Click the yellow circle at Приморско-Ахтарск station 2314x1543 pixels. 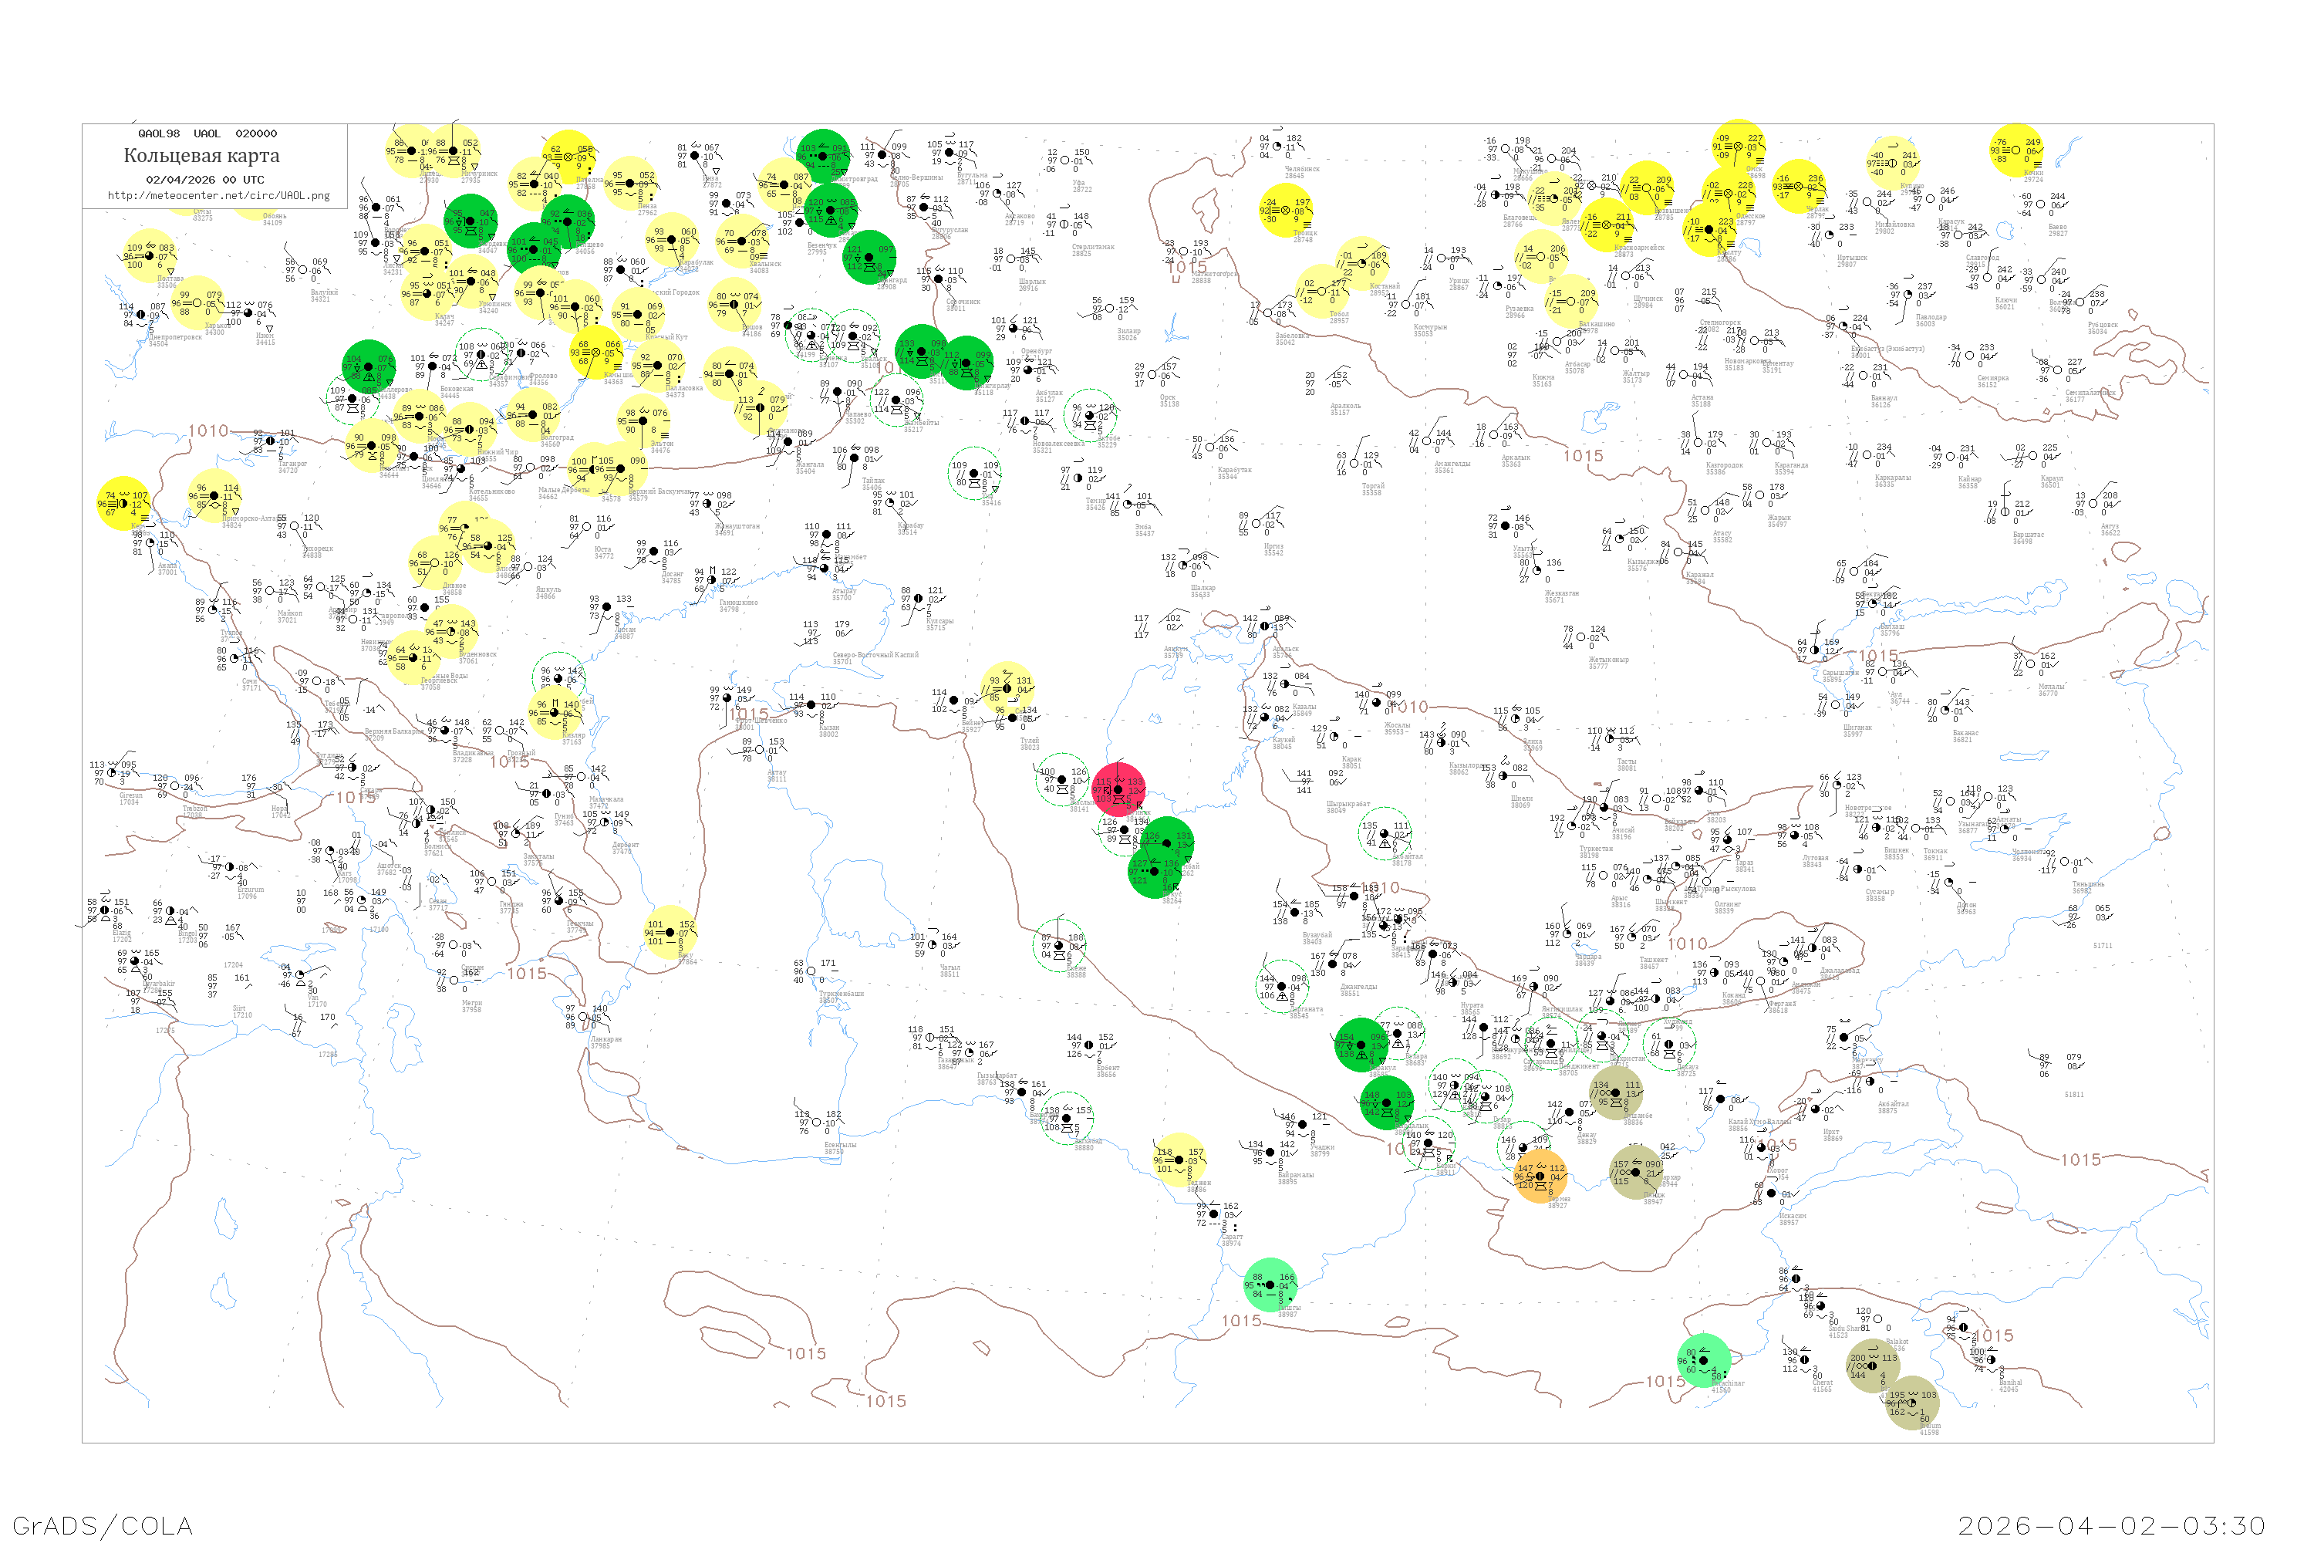(214, 495)
